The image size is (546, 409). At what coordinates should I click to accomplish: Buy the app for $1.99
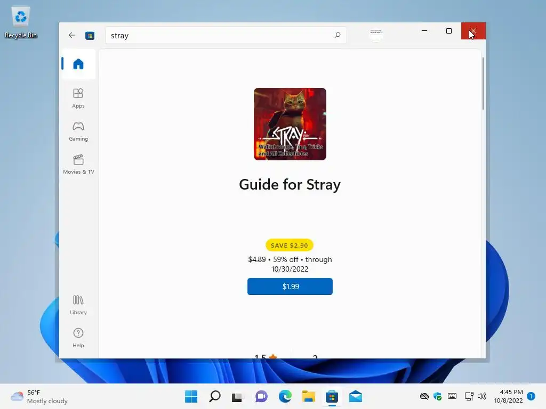290,287
